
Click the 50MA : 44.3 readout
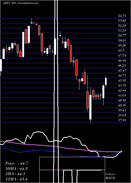[x=17, y=169]
